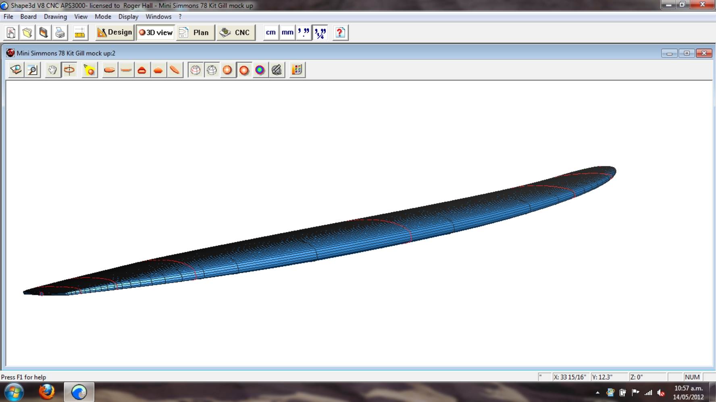716x402 pixels.
Task: Click the light source spotlight icon
Action: click(x=89, y=70)
